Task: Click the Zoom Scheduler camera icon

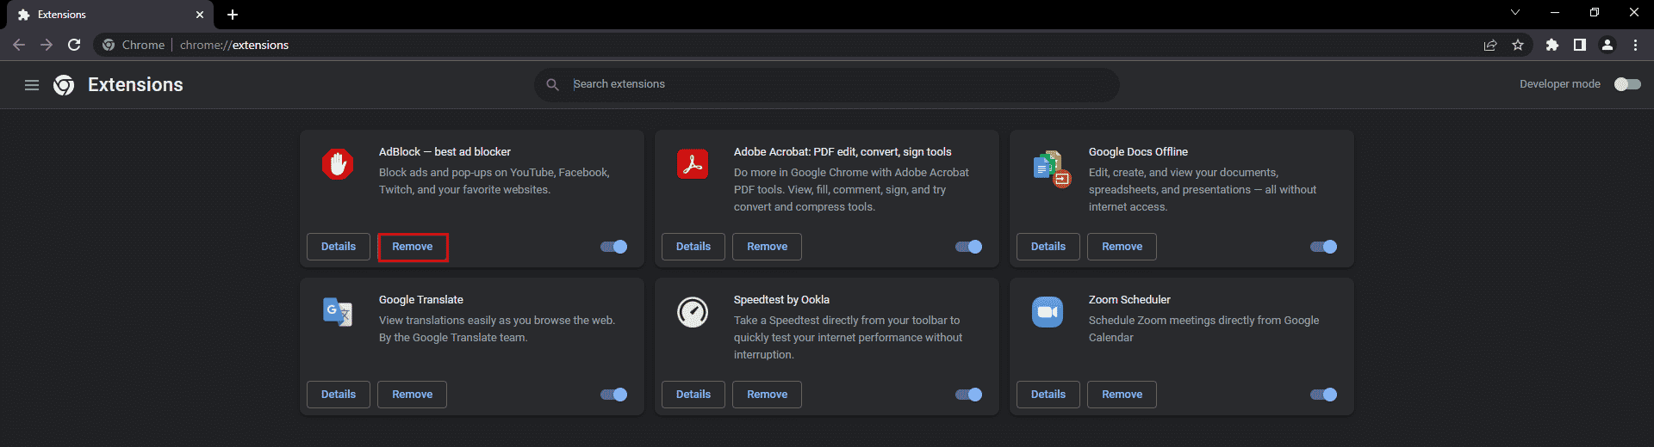Action: 1048,311
